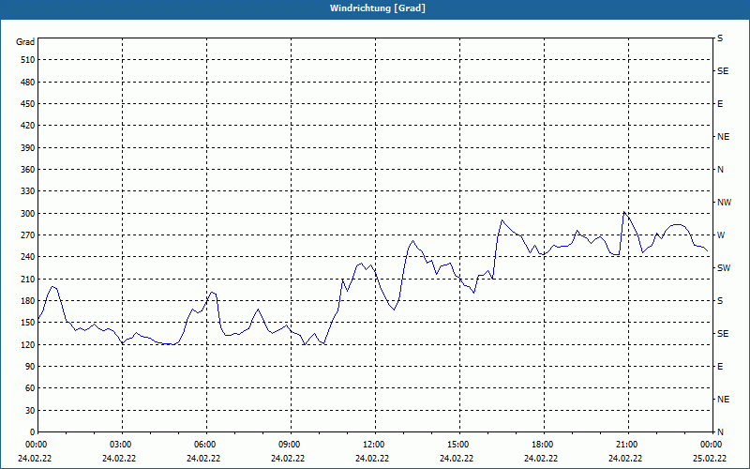
Task: Click the y-axis value 210
Action: pyautogui.click(x=28, y=279)
